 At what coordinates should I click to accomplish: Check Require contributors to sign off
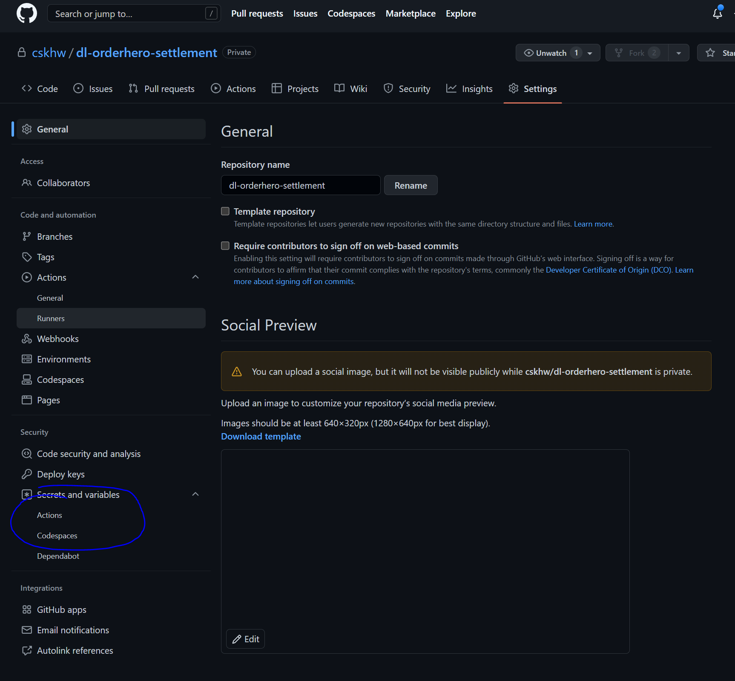(x=225, y=246)
